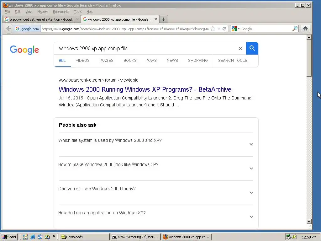
Task: Open the Help menu
Action: [90, 12]
